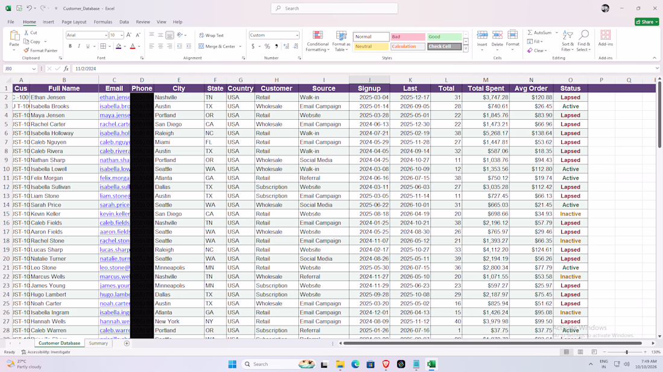Toggle Underline formatting
This screenshot has height=372, width=663.
pos(88,46)
